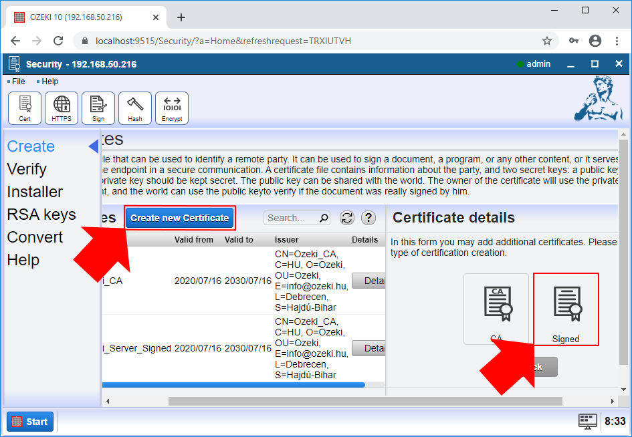
Task: Click the Certificate details heading
Action: pyautogui.click(x=454, y=217)
